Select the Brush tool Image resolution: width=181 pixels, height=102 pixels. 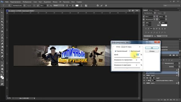point(2,35)
